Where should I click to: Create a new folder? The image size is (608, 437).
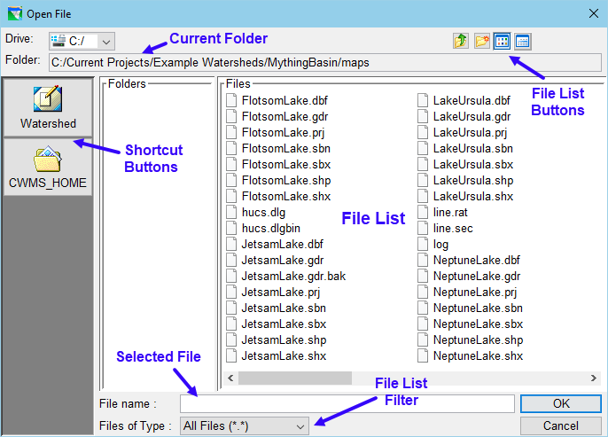482,41
